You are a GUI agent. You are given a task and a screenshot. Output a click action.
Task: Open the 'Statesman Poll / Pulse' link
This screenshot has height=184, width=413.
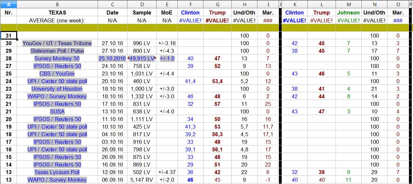[x=57, y=51]
